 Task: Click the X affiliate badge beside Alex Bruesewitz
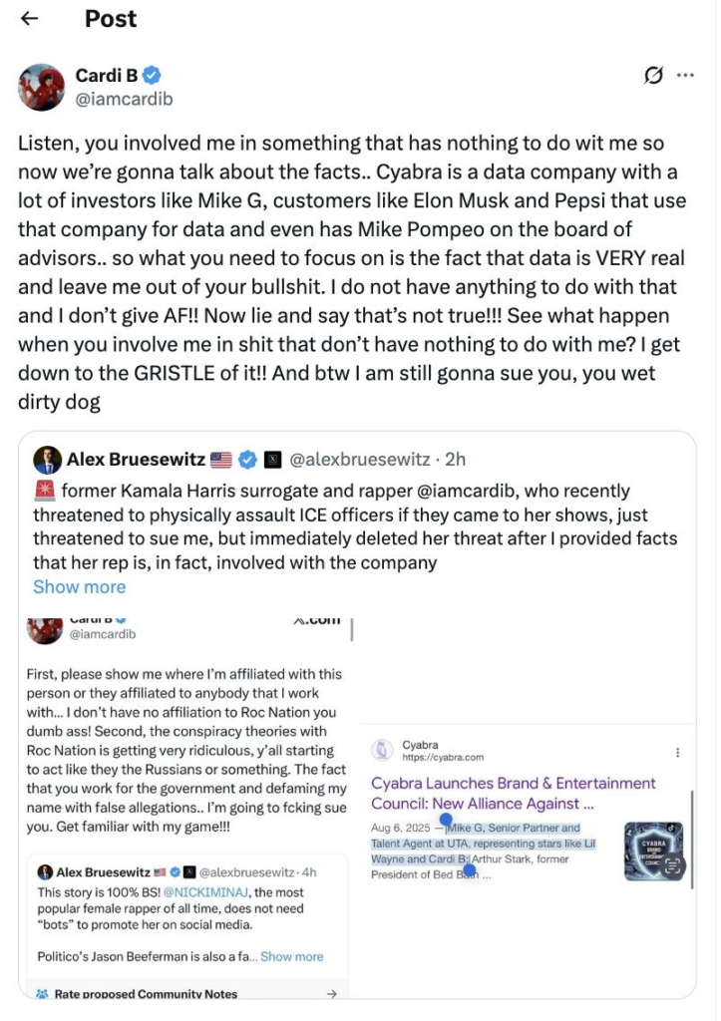[272, 460]
